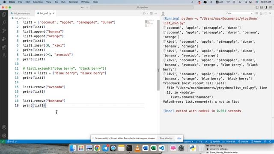Screen dimensions: 274x154
Task: Expand run options dropdown arrow
Action: 147,13
